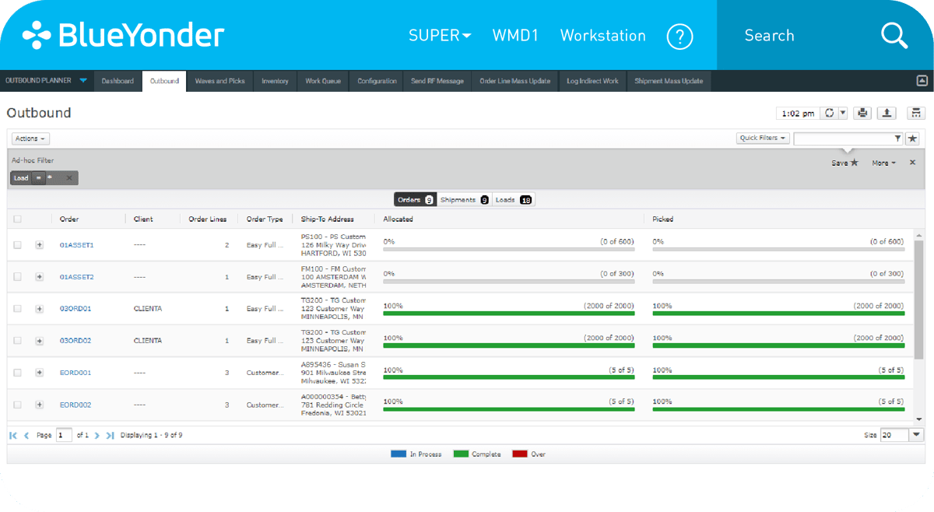Click the export upload icon
934x512 pixels.
[887, 112]
